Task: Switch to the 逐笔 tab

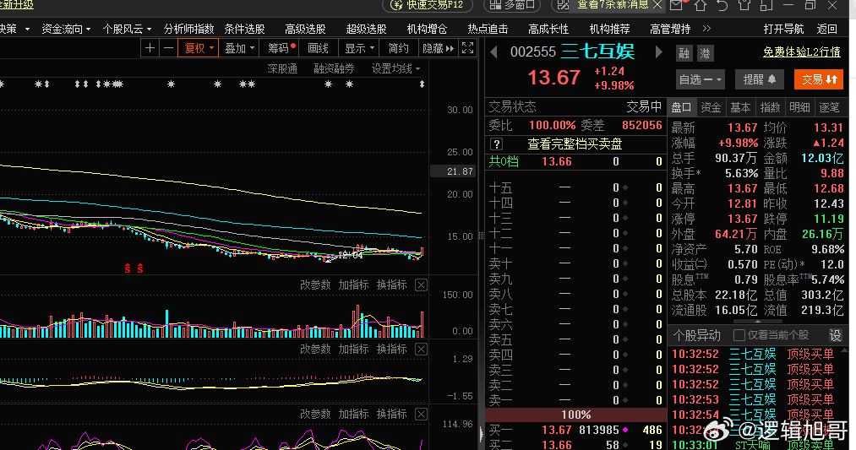Action: point(829,107)
